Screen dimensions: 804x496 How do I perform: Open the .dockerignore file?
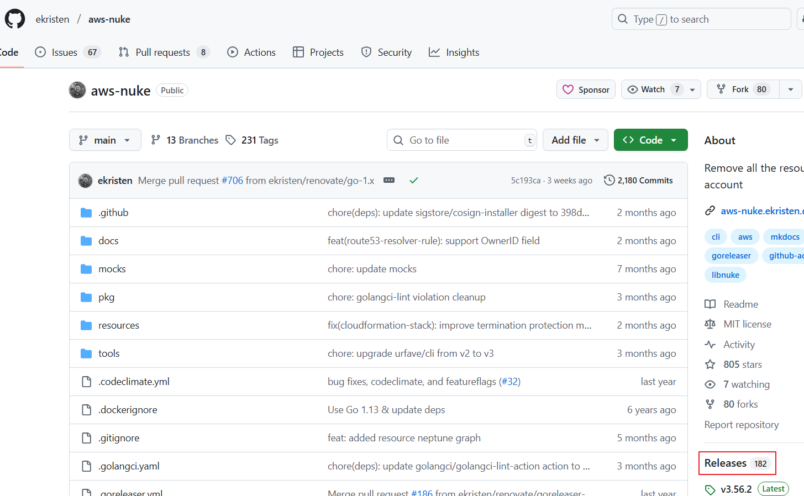[128, 410]
